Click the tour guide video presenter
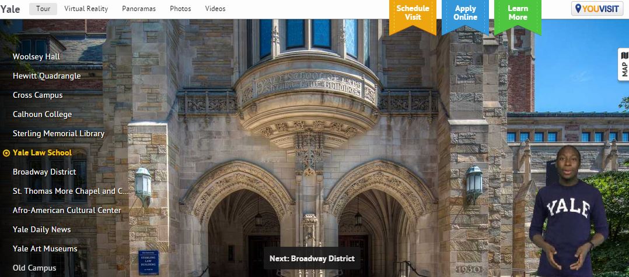 point(569,212)
